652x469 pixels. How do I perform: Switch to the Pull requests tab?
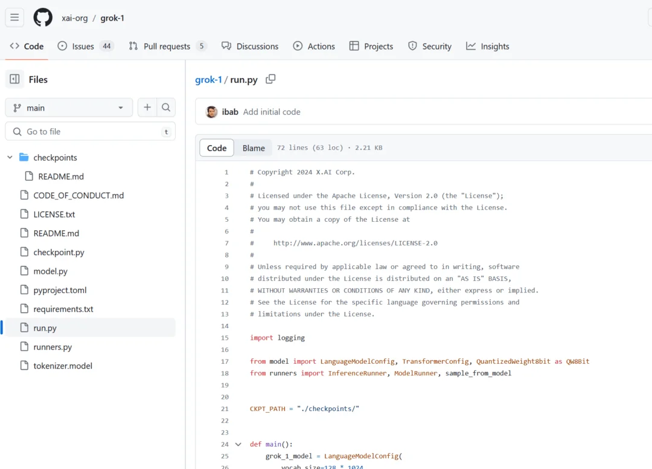coord(167,46)
